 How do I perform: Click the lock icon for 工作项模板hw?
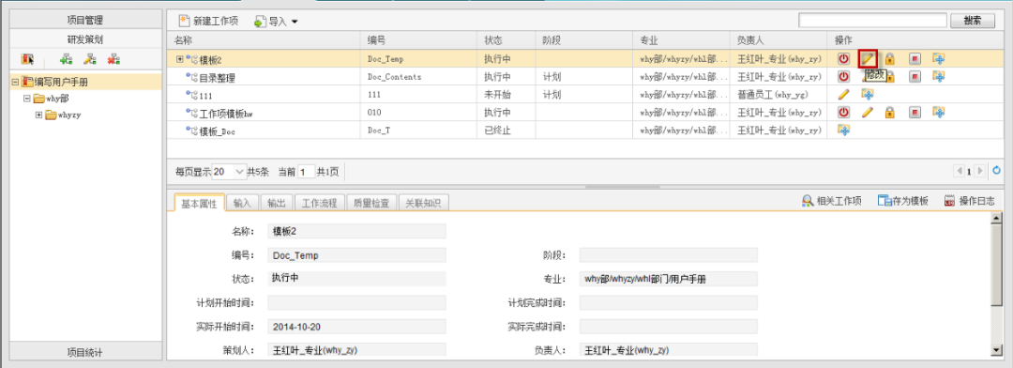(x=889, y=112)
